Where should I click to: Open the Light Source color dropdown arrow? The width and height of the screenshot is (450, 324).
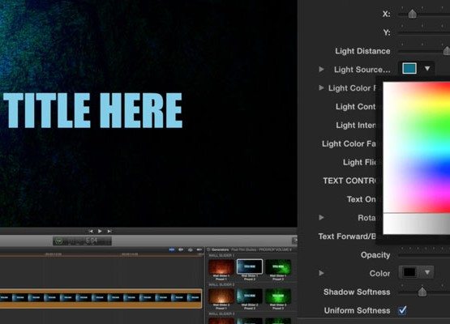click(x=427, y=69)
